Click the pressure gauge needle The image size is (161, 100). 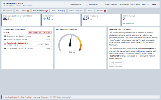point(70,40)
